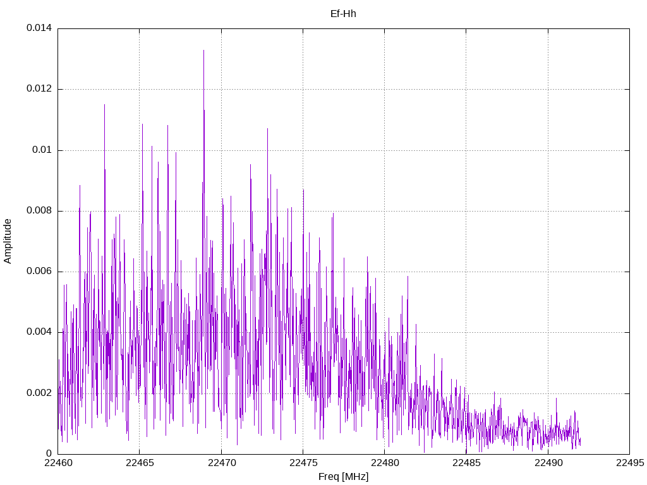647x485 pixels.
Task: Click y-axis tick label 0.014
Action: click(39, 28)
